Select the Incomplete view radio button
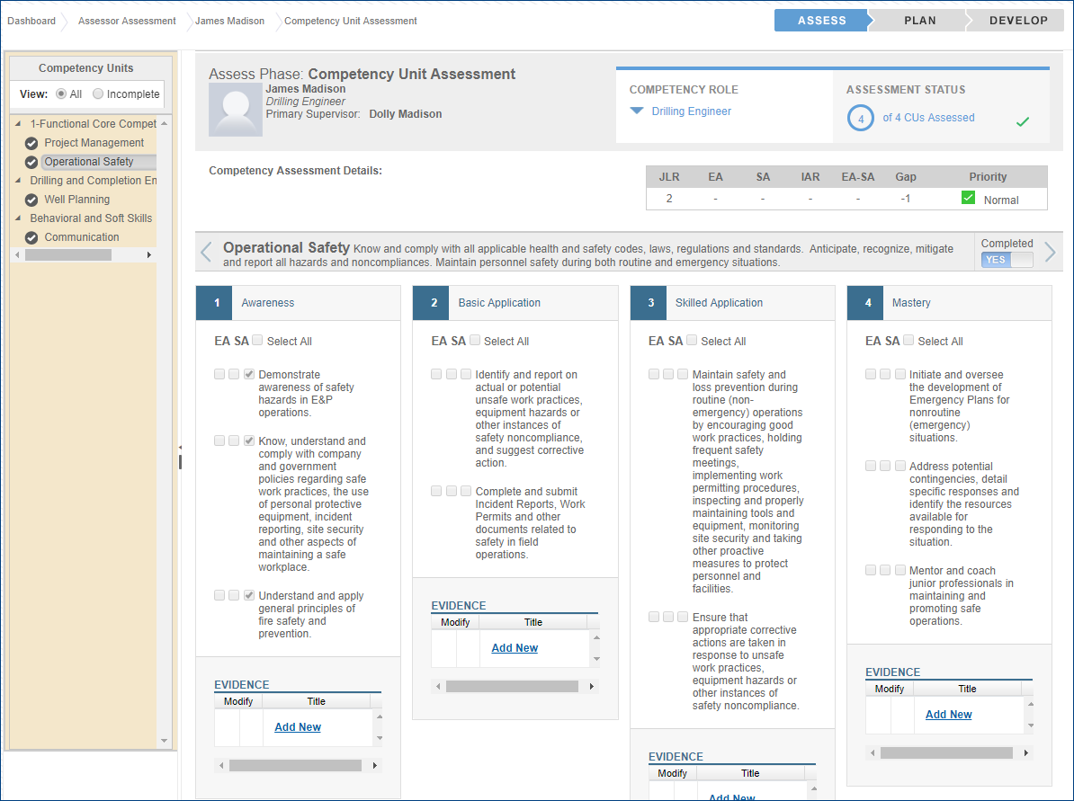The width and height of the screenshot is (1074, 801). coord(98,93)
